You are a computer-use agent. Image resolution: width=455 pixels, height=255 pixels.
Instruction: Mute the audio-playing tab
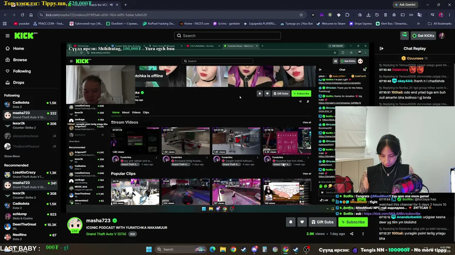click(112, 5)
